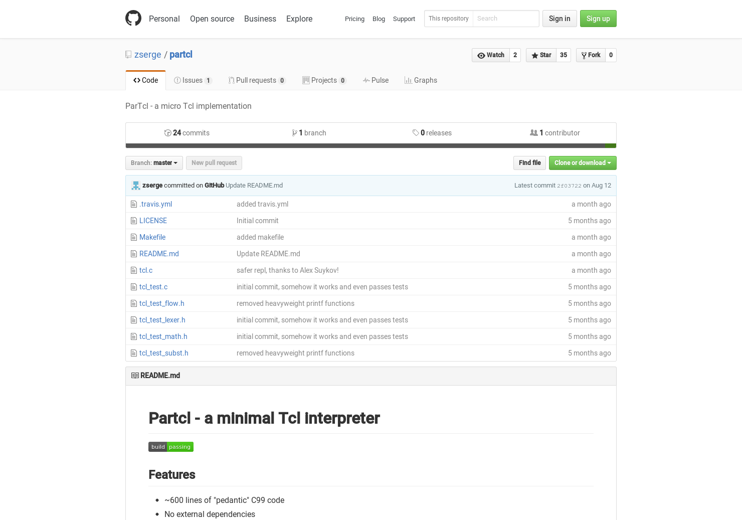Click the file icon next to tcl_test_subst.h
This screenshot has height=520, width=742.
coord(133,353)
